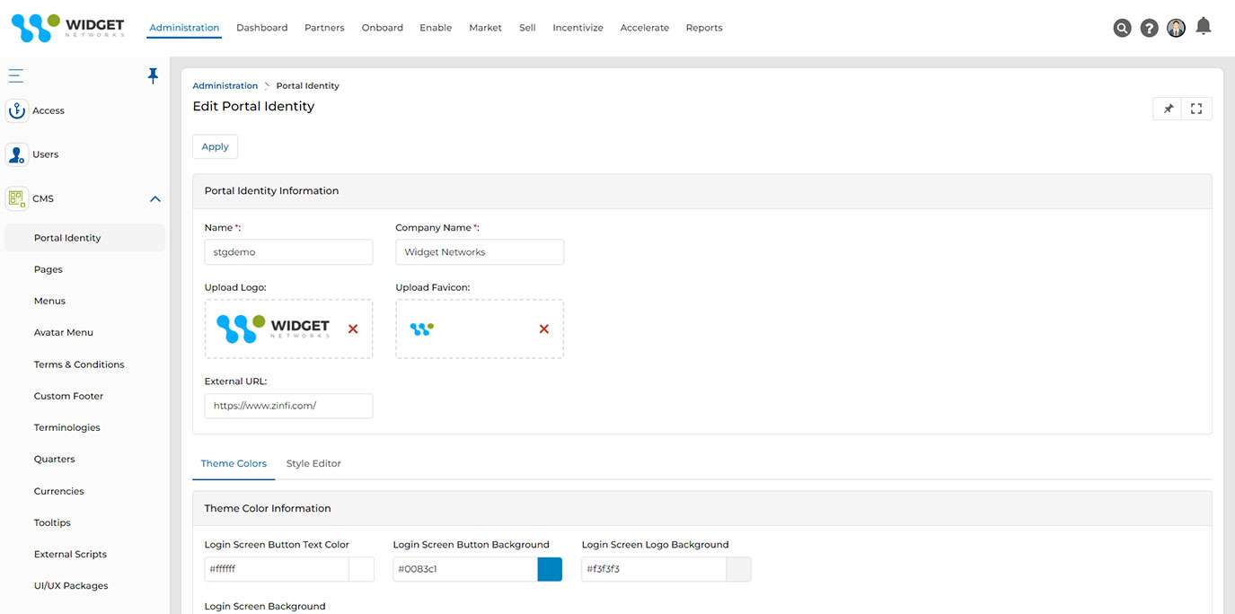The width and height of the screenshot is (1235, 614).
Task: Click the pin icon above fullscreen control
Action: pos(1168,108)
